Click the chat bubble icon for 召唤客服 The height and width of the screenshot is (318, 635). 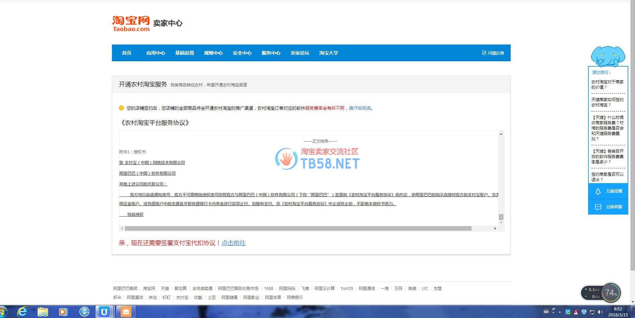[x=598, y=207]
